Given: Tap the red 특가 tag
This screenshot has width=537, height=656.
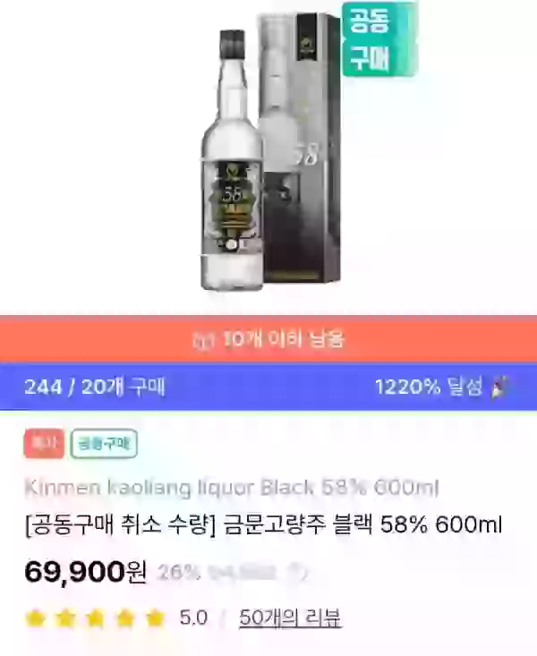Looking at the screenshot, I should 44,443.
